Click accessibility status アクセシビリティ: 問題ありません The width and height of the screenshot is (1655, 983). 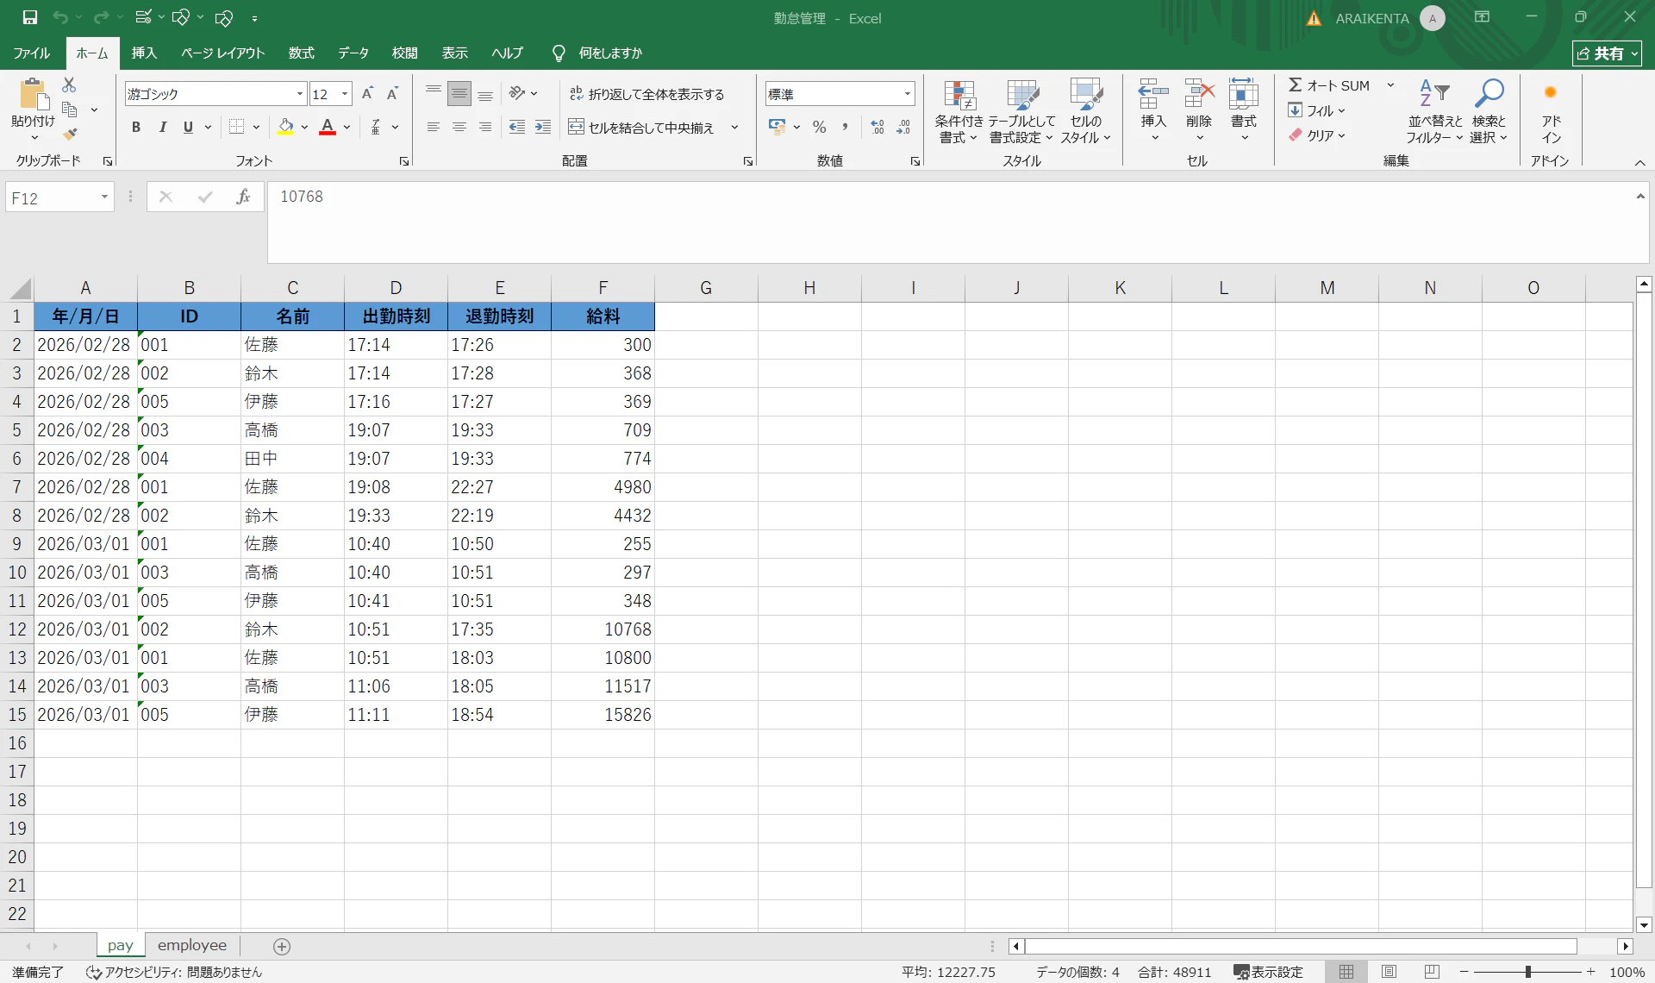(x=173, y=972)
